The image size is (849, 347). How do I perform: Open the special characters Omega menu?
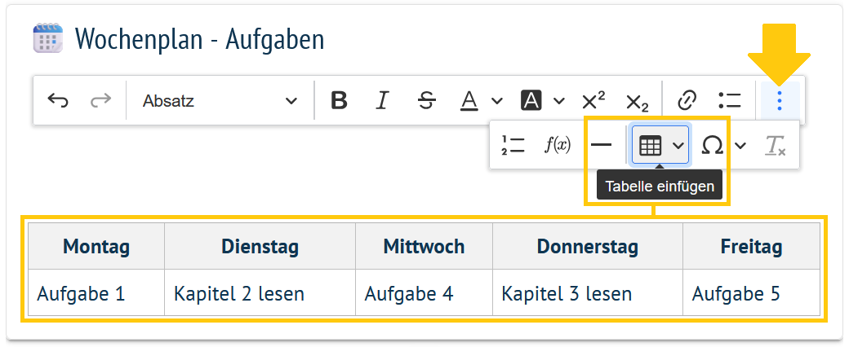[713, 146]
